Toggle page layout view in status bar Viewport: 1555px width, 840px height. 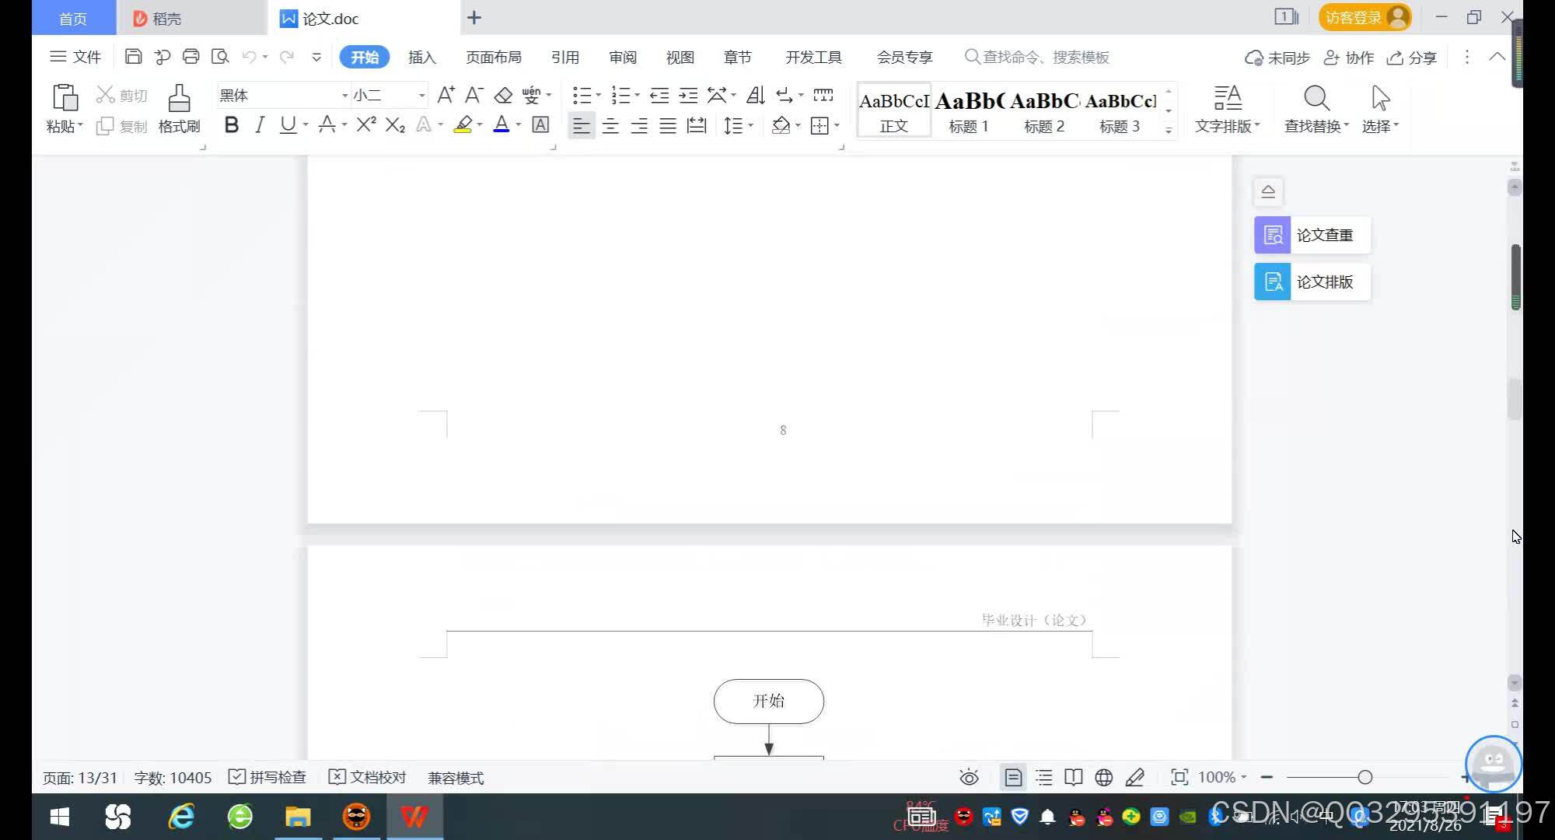pos(1013,777)
